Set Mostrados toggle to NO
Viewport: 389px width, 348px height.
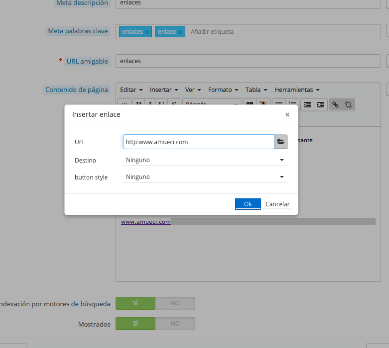175,324
